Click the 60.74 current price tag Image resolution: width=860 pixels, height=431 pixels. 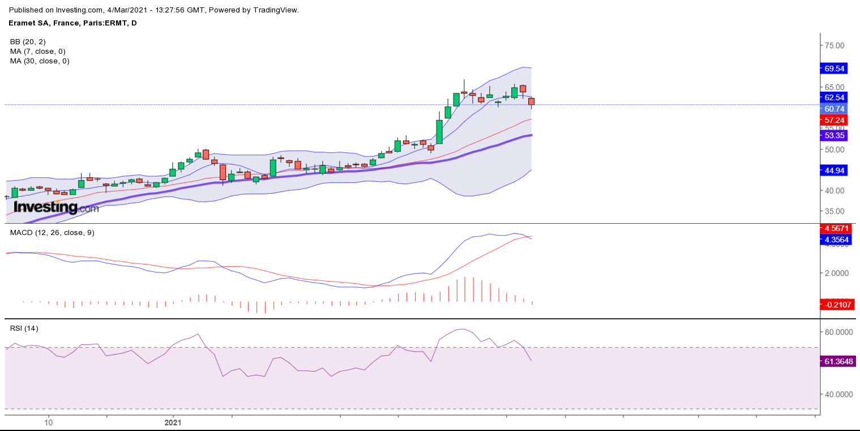point(834,109)
